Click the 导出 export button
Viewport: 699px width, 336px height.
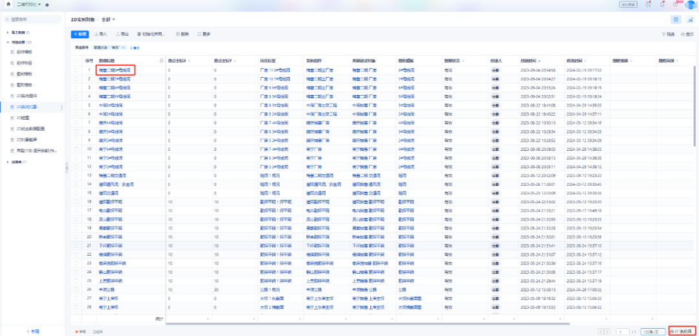122,34
